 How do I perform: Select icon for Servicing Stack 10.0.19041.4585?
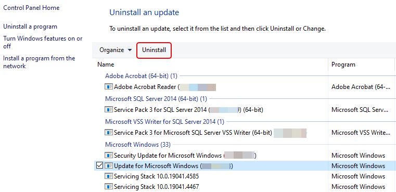pos(109,176)
